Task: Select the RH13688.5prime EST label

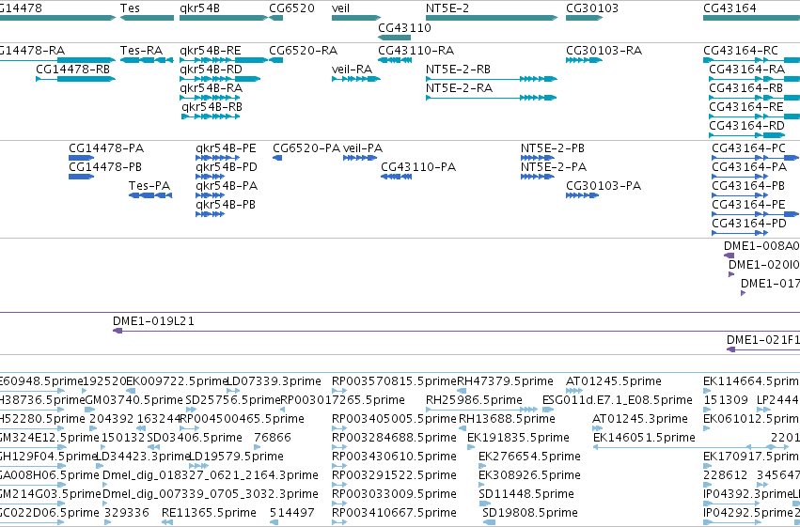Action: [507, 419]
